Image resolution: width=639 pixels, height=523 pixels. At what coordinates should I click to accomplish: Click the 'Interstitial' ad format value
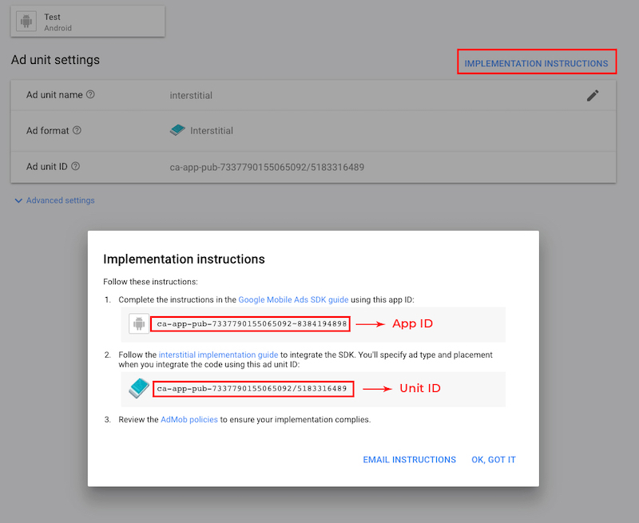point(212,131)
